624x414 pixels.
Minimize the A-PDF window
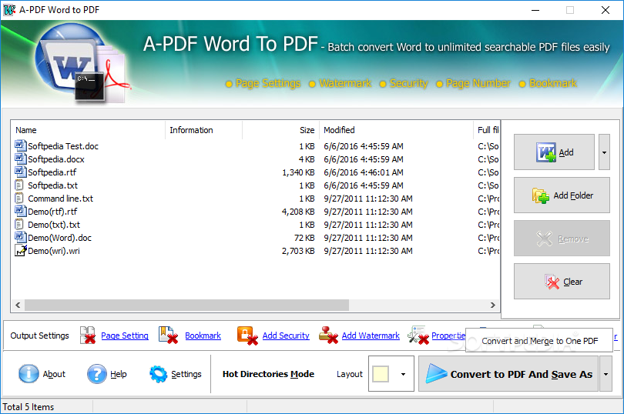(x=535, y=10)
